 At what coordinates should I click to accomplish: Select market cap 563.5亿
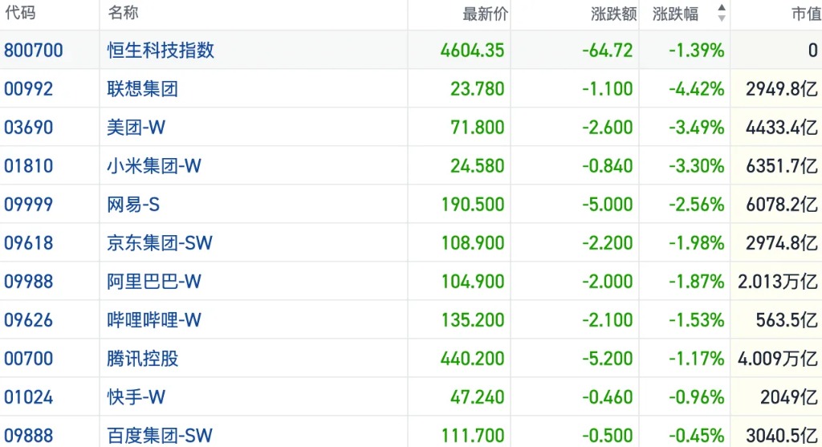[787, 320]
